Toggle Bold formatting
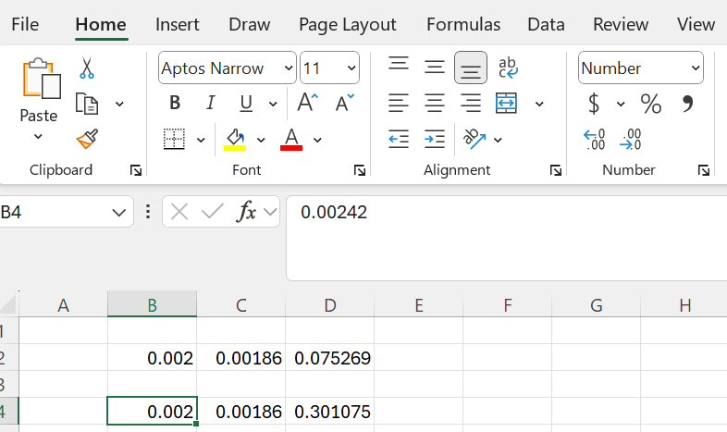Viewport: 727px width, 432px height. pyautogui.click(x=174, y=103)
